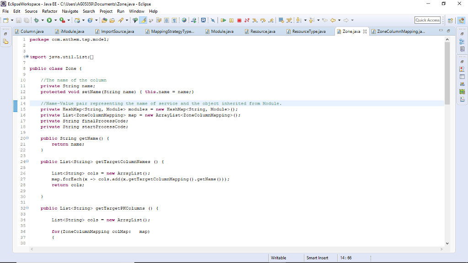468x263 pixels.
Task: Click the Open Task folder icon
Action: (112, 20)
